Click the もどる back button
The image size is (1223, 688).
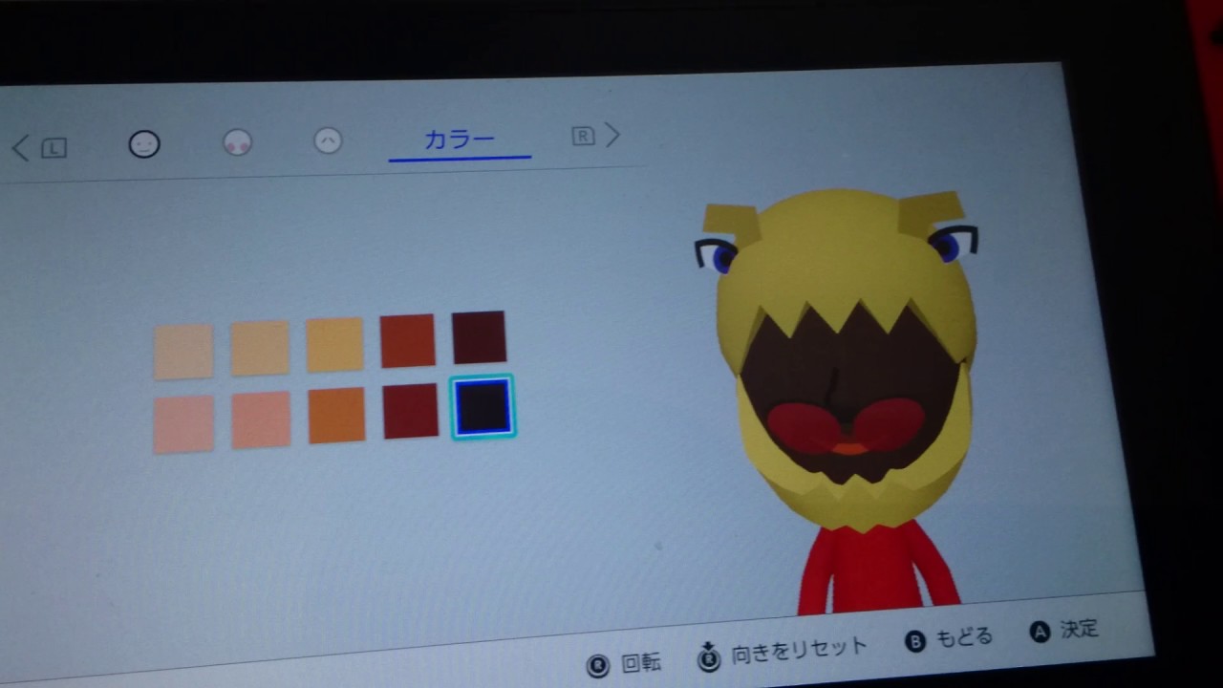coord(950,638)
